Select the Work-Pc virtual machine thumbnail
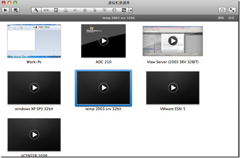This screenshot has width=240, height=158. click(34, 41)
